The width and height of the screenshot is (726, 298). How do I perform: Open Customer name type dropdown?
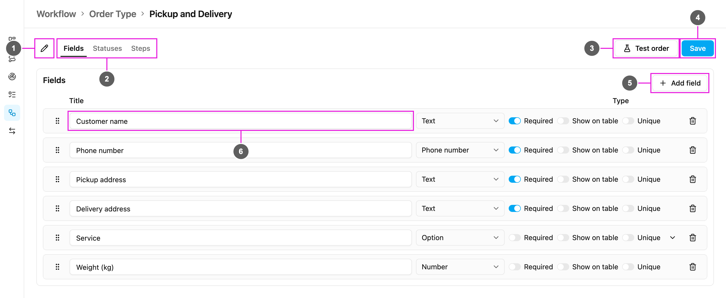tap(460, 121)
